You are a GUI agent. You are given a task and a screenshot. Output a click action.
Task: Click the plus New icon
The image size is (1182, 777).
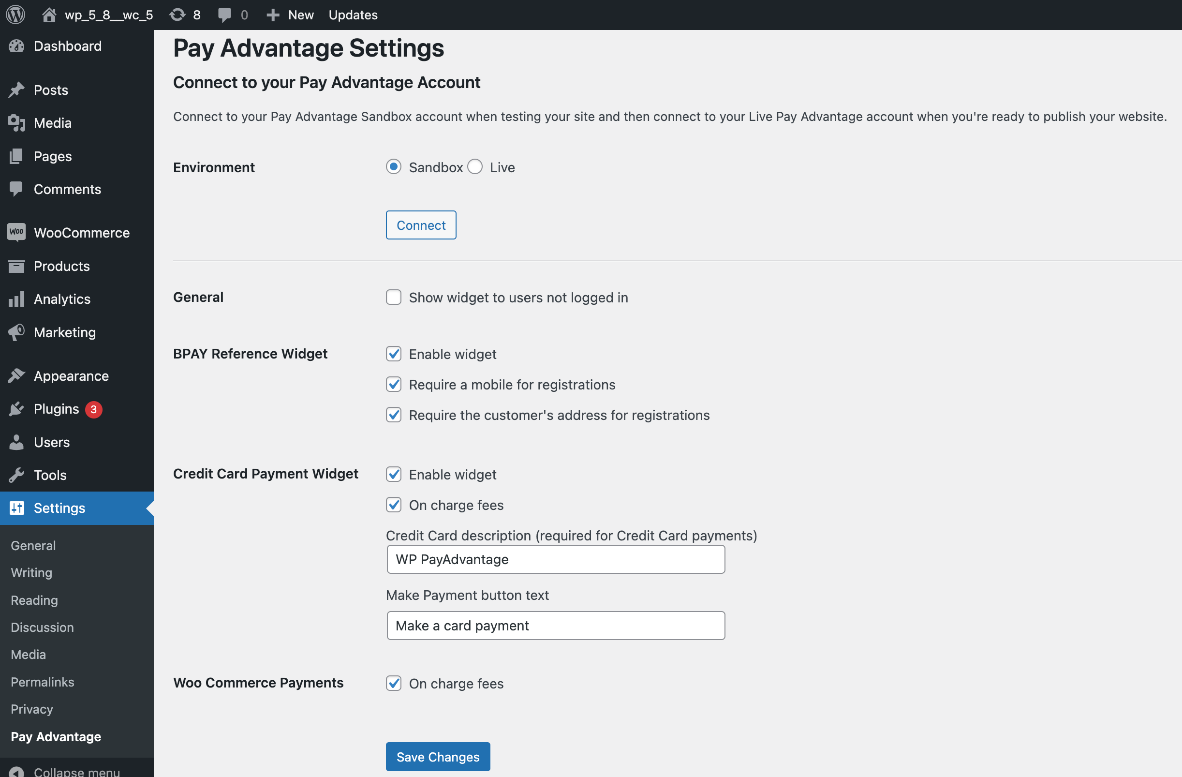click(x=273, y=15)
